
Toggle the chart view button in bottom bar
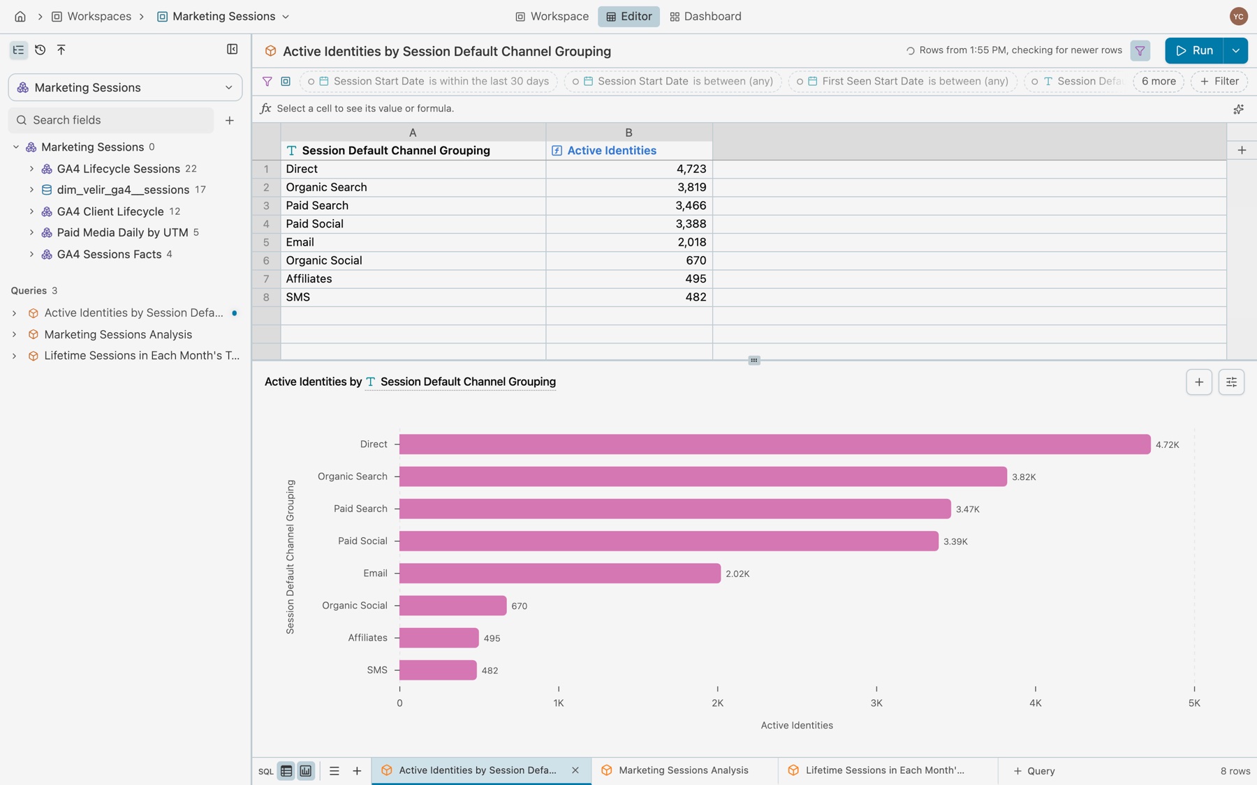coord(306,771)
